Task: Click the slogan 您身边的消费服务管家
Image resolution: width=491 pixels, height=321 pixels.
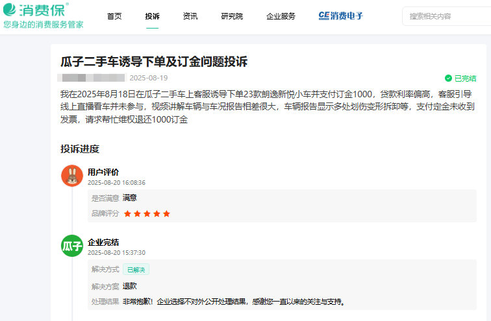Action: click(44, 25)
